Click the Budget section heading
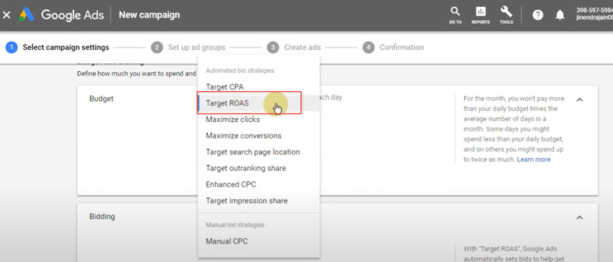 [x=102, y=99]
